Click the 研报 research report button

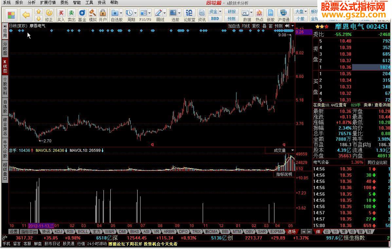[232, 11]
